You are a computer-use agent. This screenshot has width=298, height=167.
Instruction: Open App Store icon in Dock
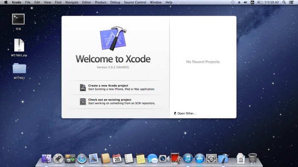tap(199, 159)
